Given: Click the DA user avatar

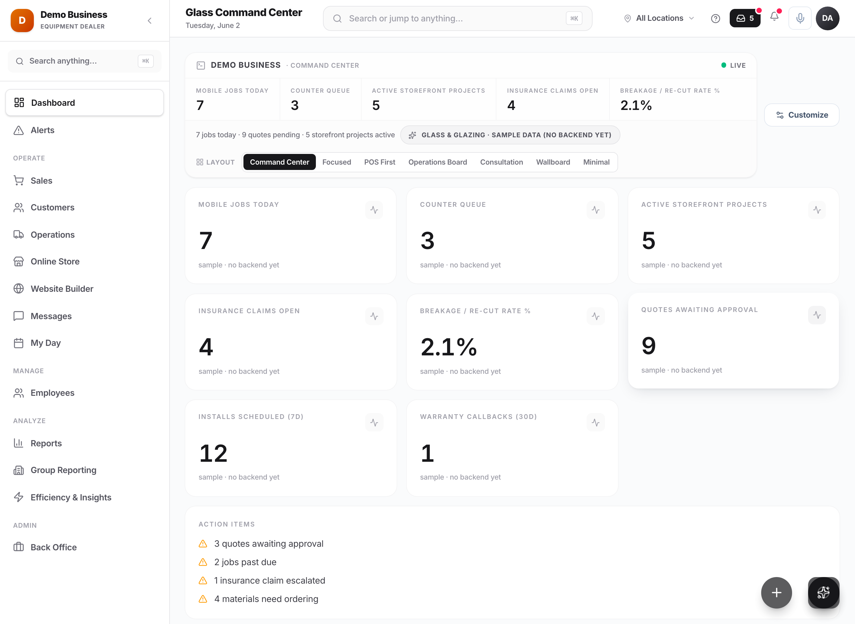Looking at the screenshot, I should point(827,18).
